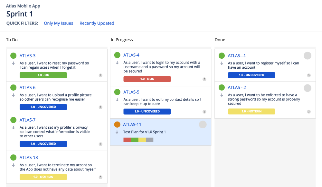Click the orange issue type icon on ATLAS-11
This screenshot has height=187, width=322.
[x=117, y=124]
